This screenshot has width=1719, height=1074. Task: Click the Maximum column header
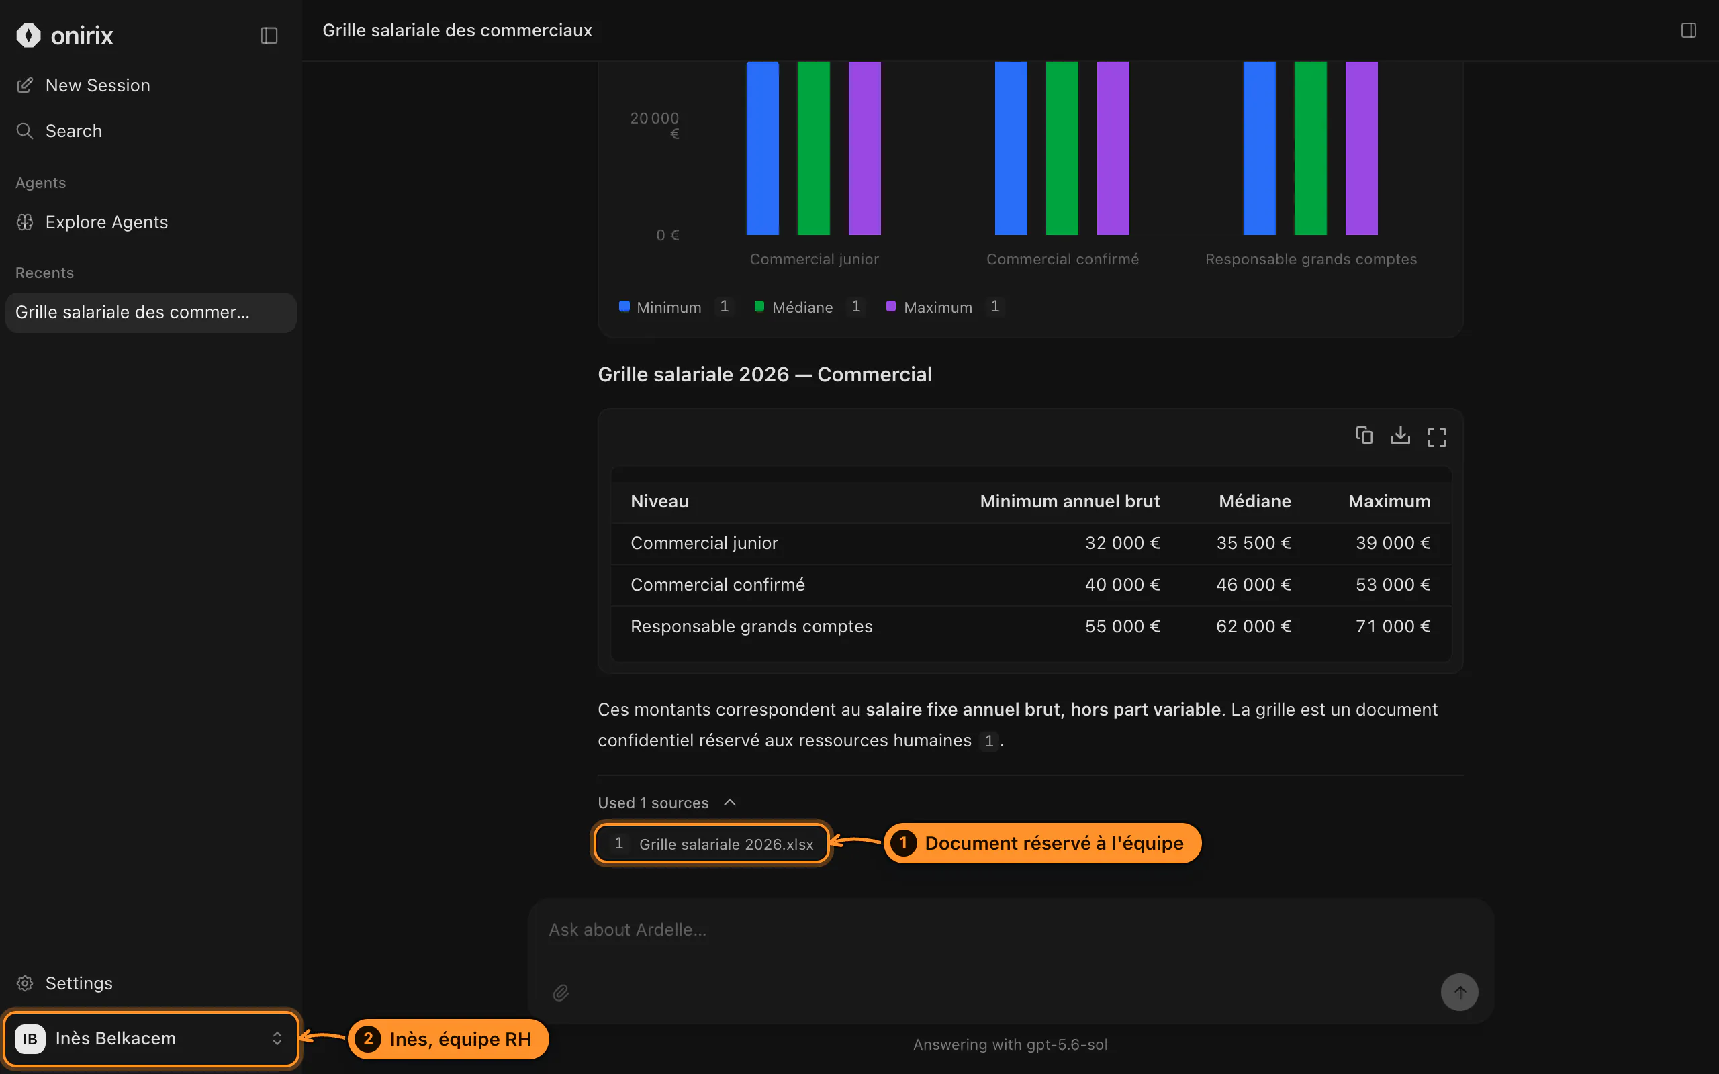[1389, 501]
